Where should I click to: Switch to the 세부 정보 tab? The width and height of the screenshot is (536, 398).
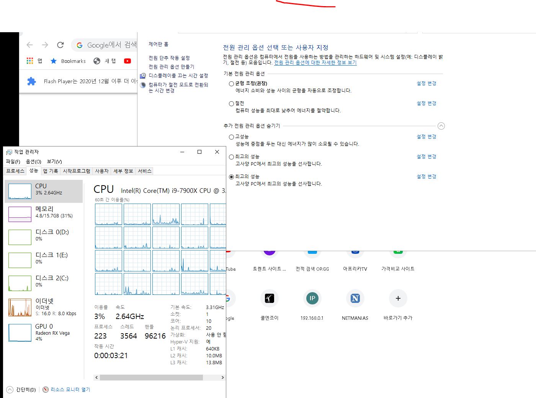coord(123,171)
